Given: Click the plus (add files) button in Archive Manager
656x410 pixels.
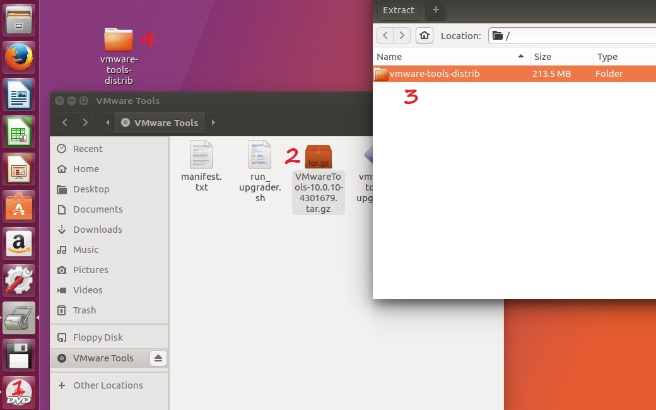Looking at the screenshot, I should click(435, 10).
